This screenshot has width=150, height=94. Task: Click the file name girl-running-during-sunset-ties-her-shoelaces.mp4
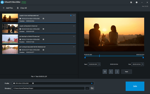point(32,47)
